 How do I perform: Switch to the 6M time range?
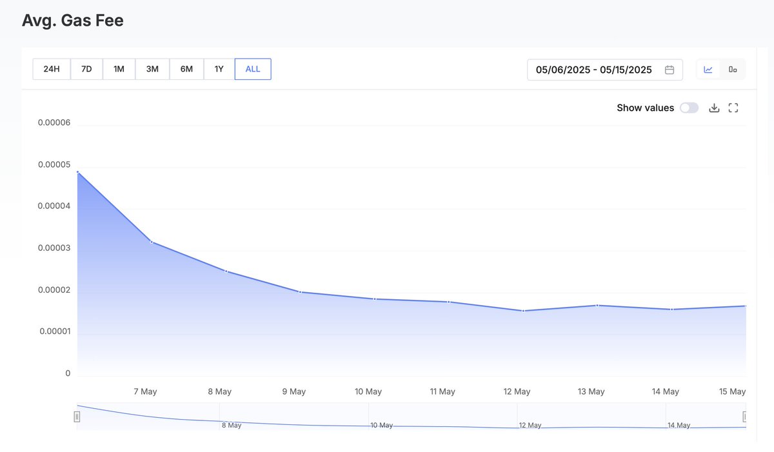point(186,69)
